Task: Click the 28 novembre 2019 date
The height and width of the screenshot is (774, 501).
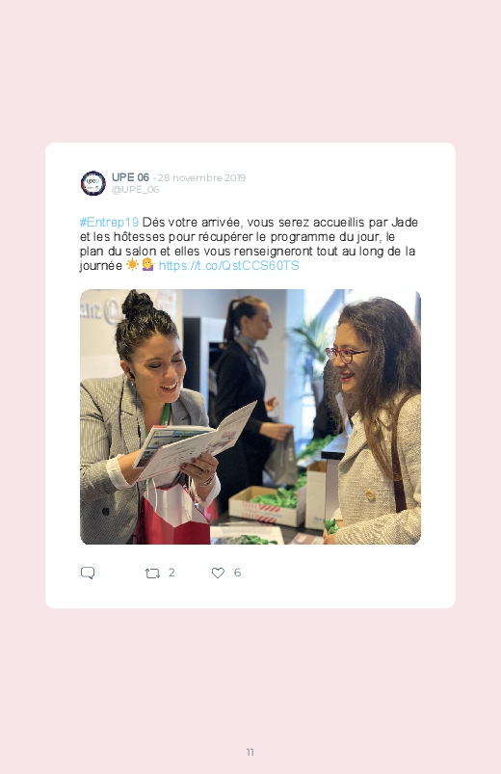Action: point(201,177)
